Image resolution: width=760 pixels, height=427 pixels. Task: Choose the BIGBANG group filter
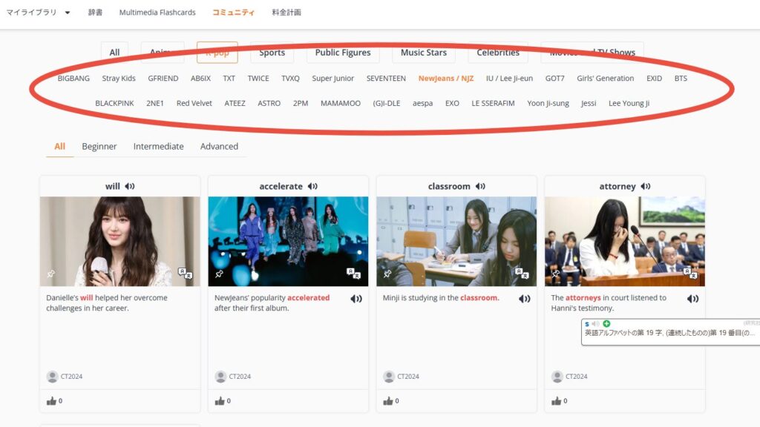(x=73, y=78)
